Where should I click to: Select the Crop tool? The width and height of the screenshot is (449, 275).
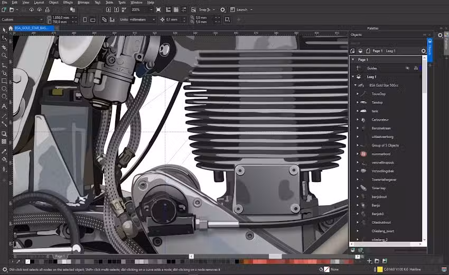[4, 47]
